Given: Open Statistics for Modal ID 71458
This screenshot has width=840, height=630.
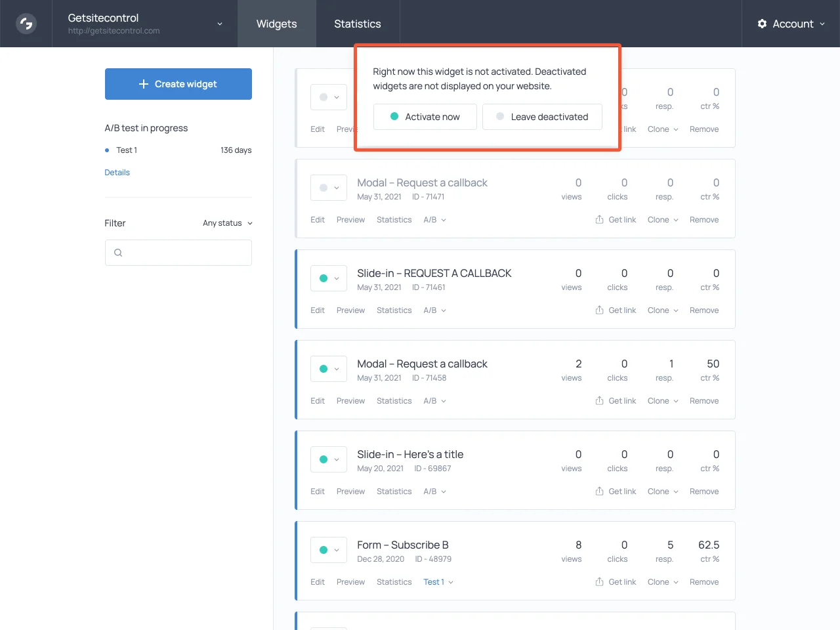Looking at the screenshot, I should [394, 401].
